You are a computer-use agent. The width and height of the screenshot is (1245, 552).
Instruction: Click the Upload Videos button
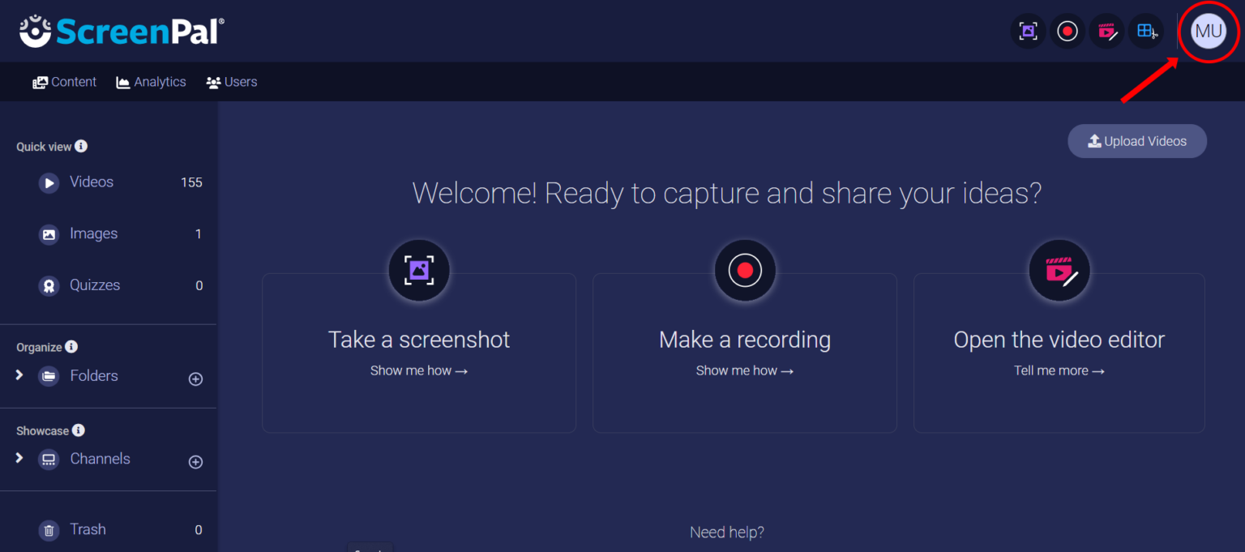pyautogui.click(x=1137, y=141)
